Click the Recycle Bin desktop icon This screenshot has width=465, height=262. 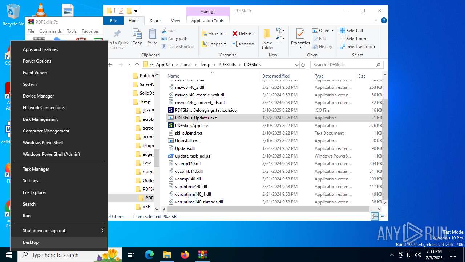(13, 15)
